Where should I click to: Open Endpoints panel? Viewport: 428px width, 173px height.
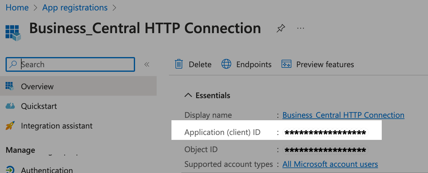coord(247,64)
